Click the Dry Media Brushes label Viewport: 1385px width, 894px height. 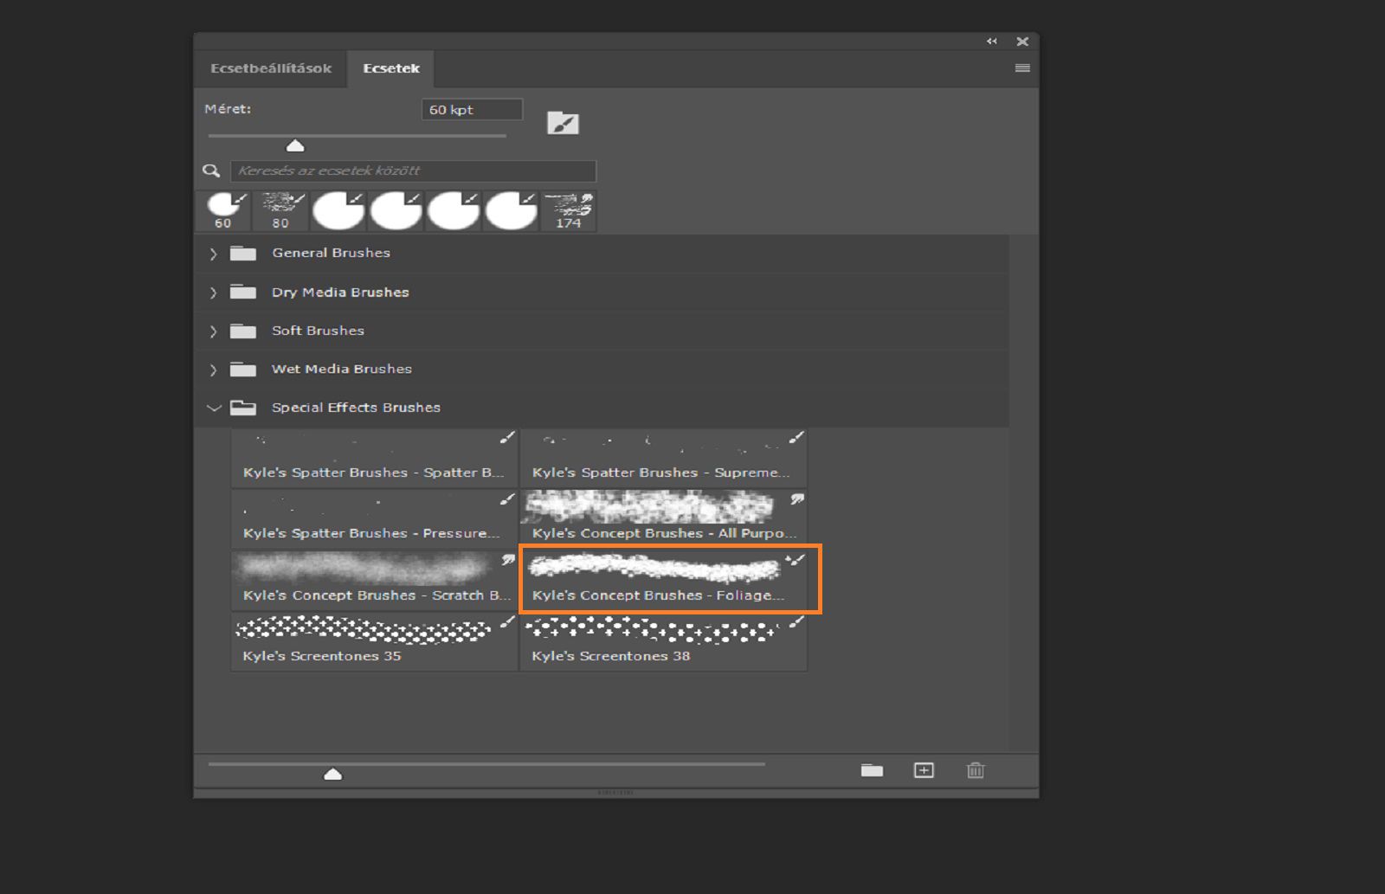(x=340, y=292)
